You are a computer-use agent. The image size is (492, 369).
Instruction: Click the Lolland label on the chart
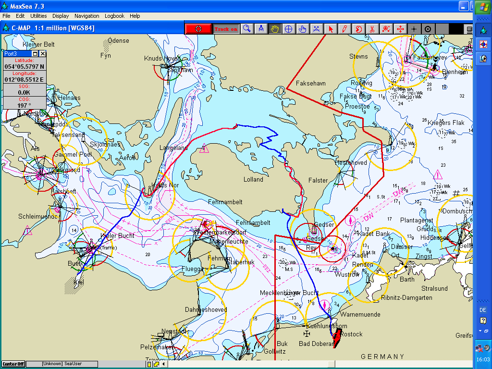(253, 180)
